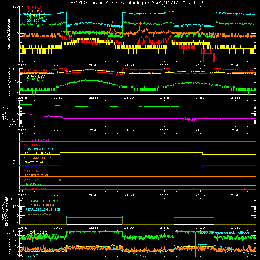Select the 7-20 MeV legend label
The width and height of the screenshot is (260, 260).
[x=35, y=80]
